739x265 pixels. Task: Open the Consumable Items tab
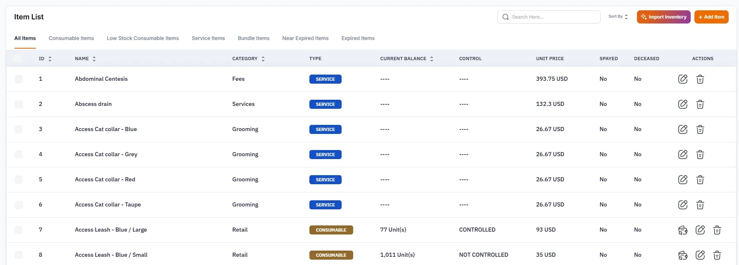(x=71, y=38)
